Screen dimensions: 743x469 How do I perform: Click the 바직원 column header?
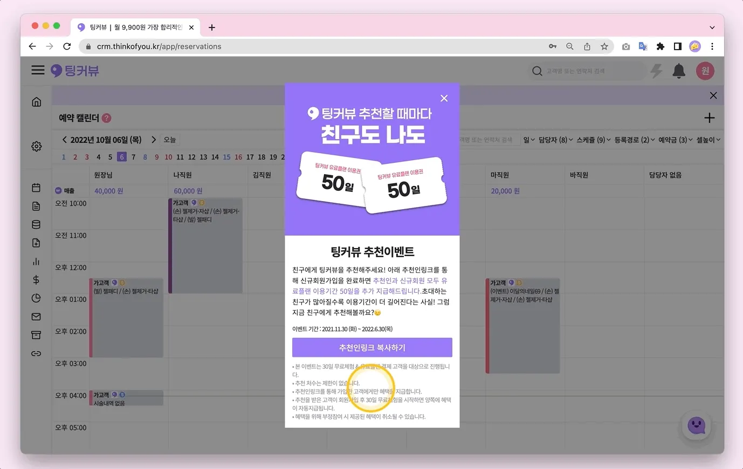579,175
